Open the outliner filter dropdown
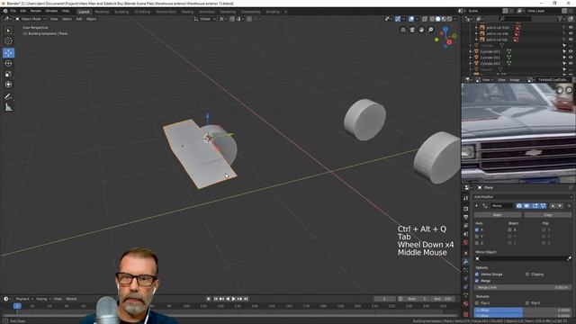Screen dimensions: 576x324 point(561,18)
